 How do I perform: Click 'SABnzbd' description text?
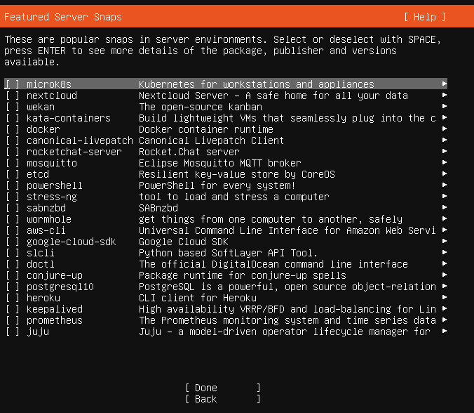point(158,208)
